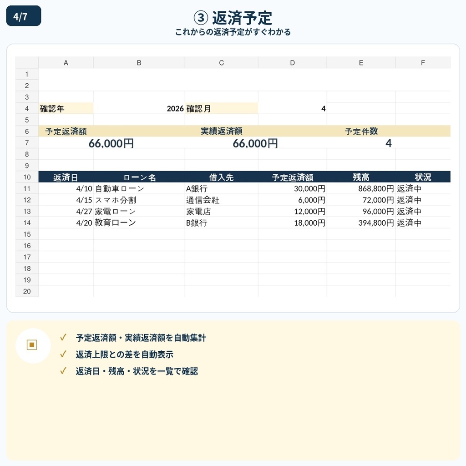Click the 実績返済額 summary label
This screenshot has height=466, width=466.
click(222, 131)
